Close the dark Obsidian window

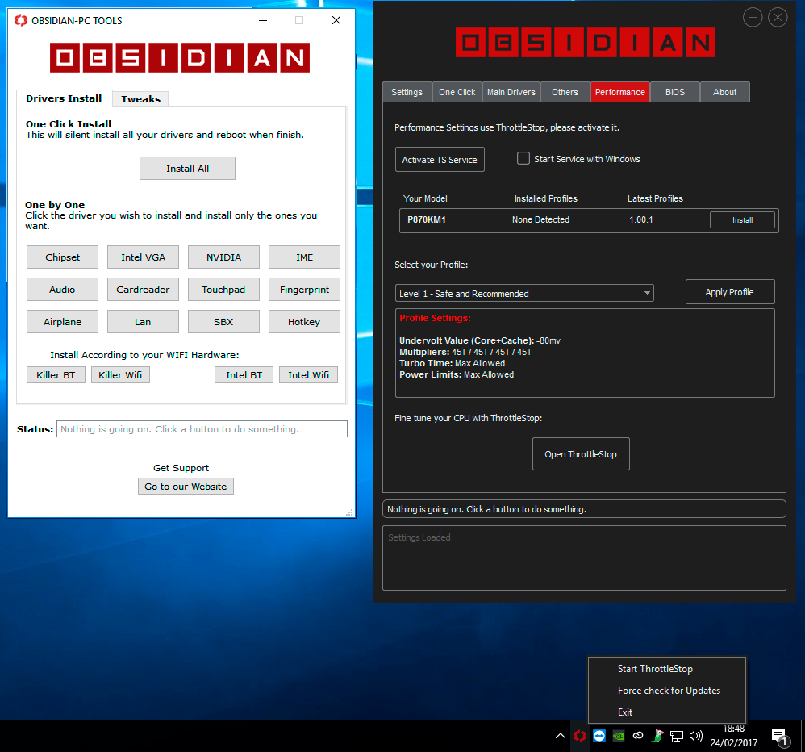pyautogui.click(x=778, y=18)
